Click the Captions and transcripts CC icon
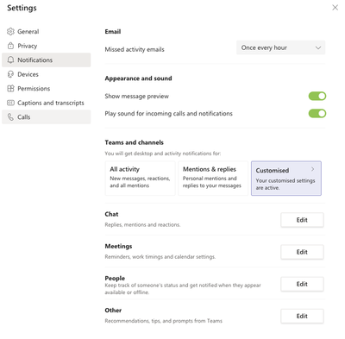 coord(10,103)
